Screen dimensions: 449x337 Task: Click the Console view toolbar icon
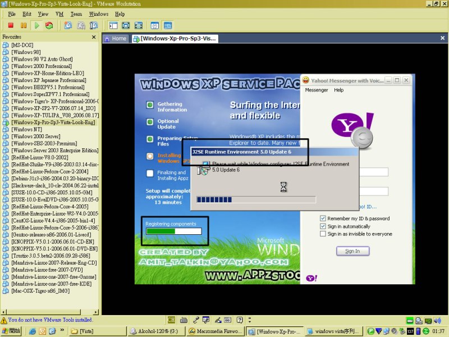(168, 25)
